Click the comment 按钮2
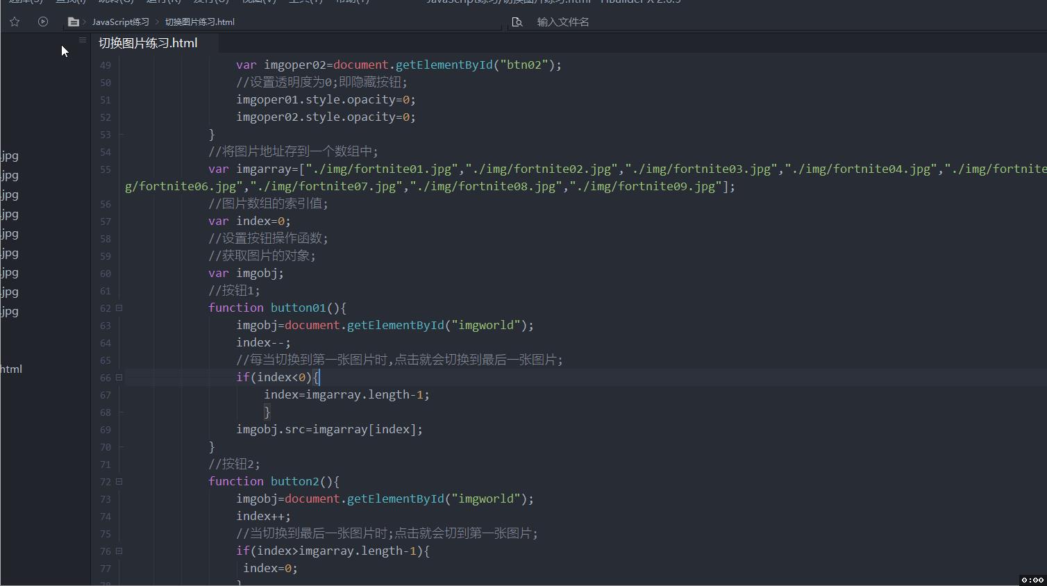This screenshot has height=586, width=1047. click(234, 464)
